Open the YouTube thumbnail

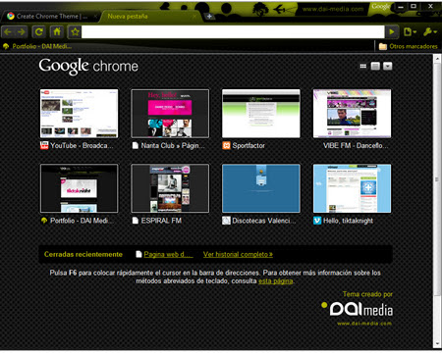[79, 114]
